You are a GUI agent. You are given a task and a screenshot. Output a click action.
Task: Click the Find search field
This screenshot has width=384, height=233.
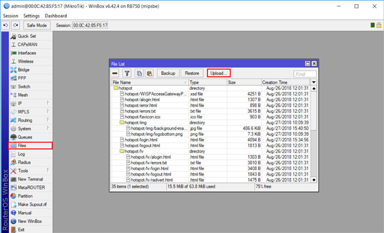tap(305, 74)
